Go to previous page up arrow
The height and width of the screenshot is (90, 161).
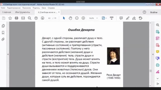click(x=36, y=18)
